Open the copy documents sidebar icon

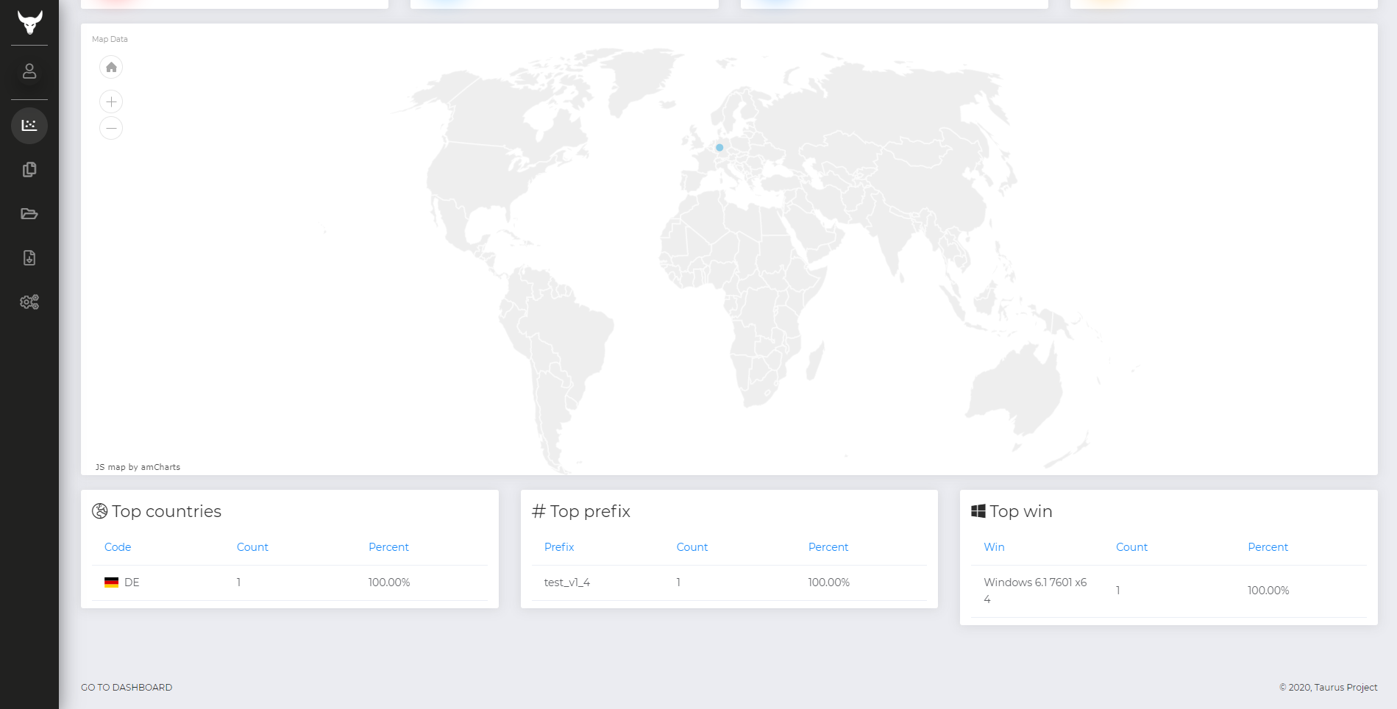click(x=29, y=170)
